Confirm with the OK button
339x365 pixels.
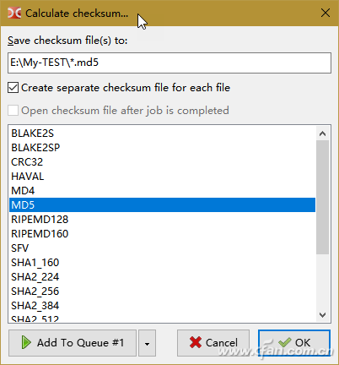coord(294,343)
